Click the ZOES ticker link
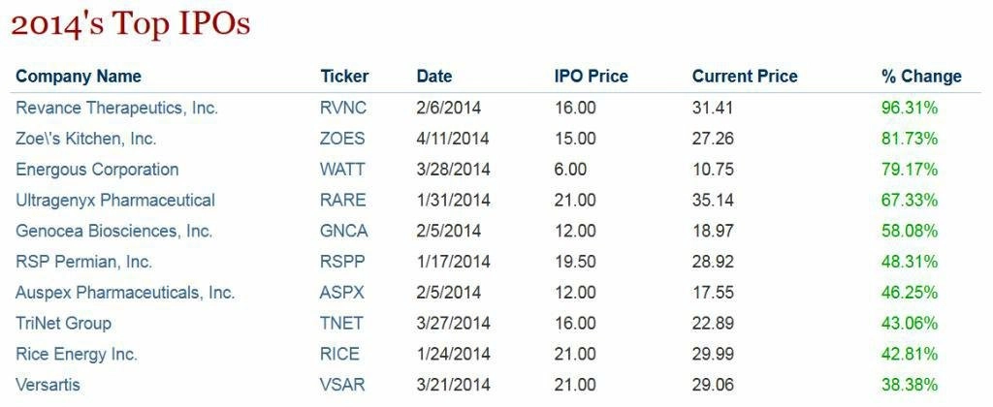Viewport: 993px width, 407px height. (342, 139)
